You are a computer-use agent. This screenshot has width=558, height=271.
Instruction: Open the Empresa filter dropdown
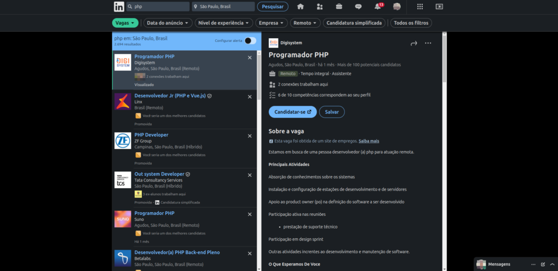[271, 23]
